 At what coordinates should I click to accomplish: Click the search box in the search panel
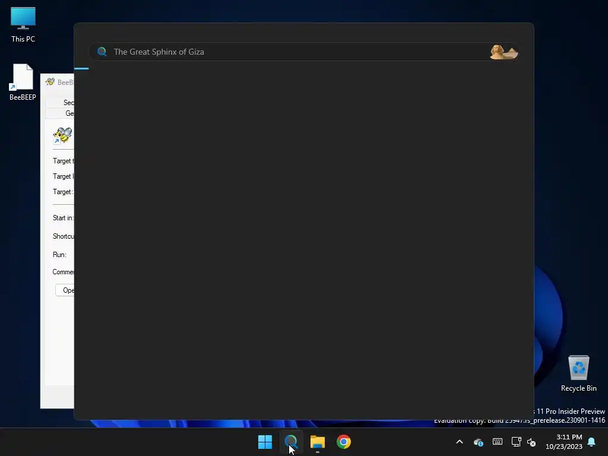click(x=303, y=52)
